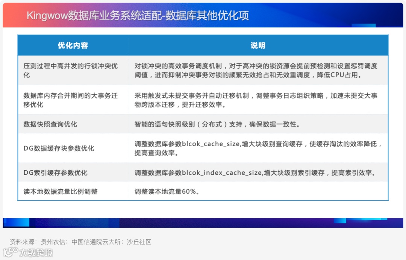Screen dimensions: 406x260
Task: Select the '说明' column header
Action: (x=258, y=45)
